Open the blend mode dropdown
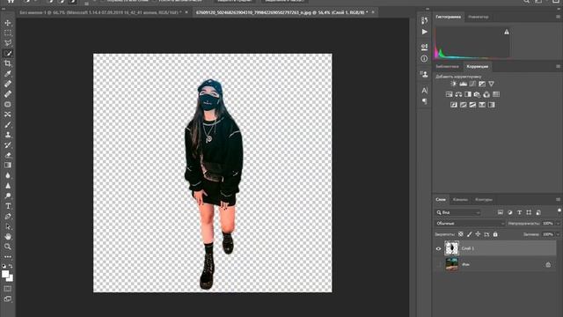Screen dimensions: 563x317 470,224
